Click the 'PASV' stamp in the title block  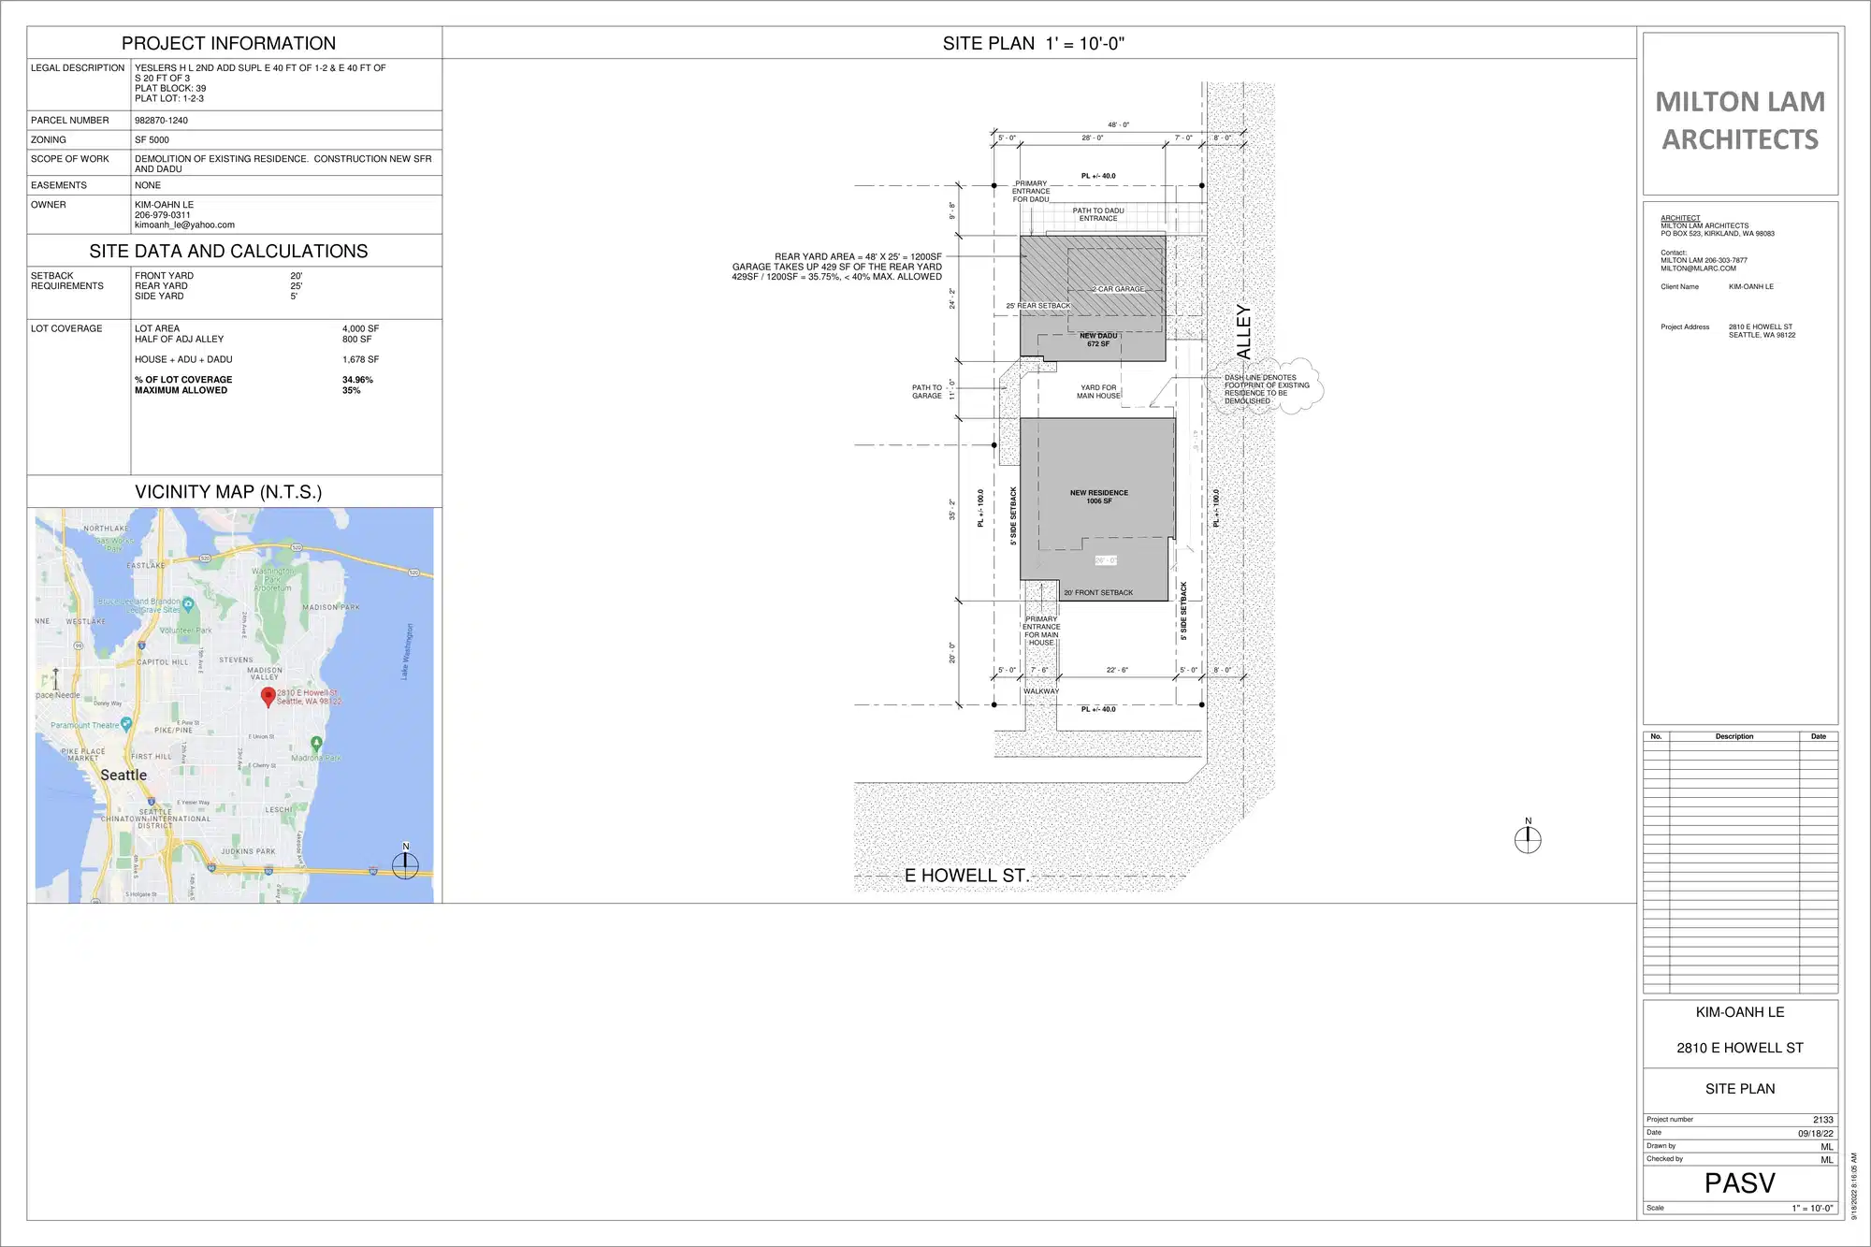(x=1740, y=1183)
